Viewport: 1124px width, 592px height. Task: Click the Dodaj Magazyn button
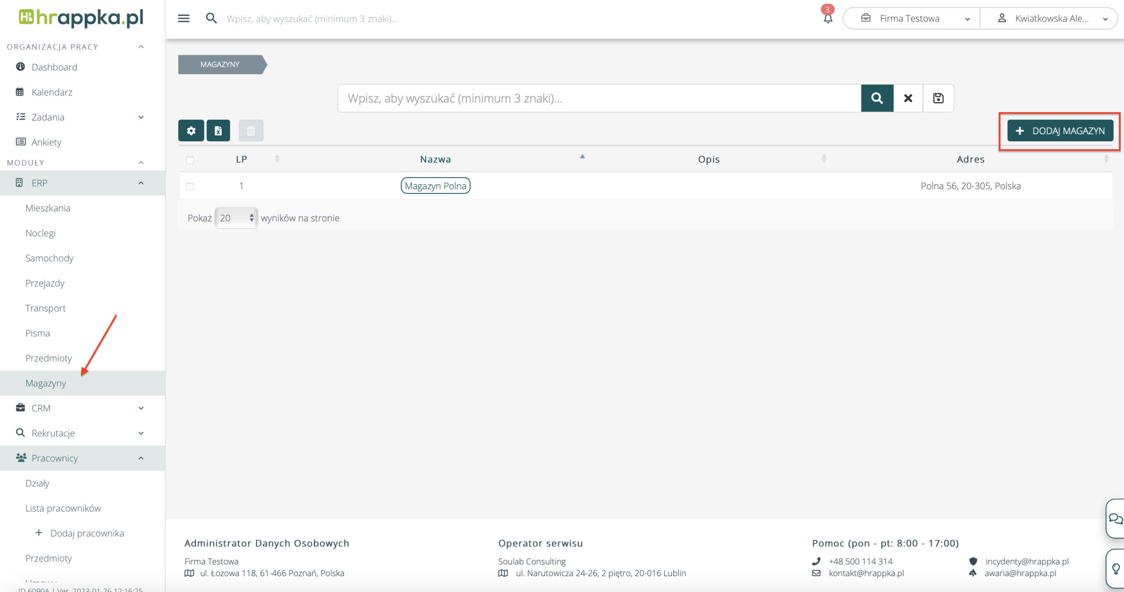1060,131
